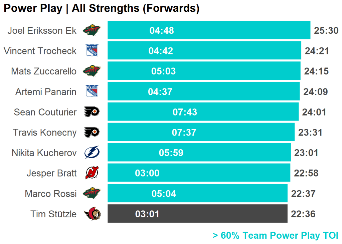Click Artemi Panarin's Rangers logo
342x244 pixels.
coord(92,92)
